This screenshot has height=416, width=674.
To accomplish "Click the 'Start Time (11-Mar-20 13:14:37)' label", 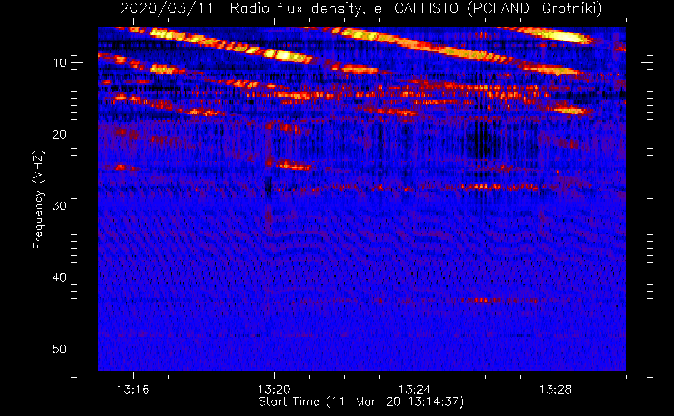I will coord(361,402).
